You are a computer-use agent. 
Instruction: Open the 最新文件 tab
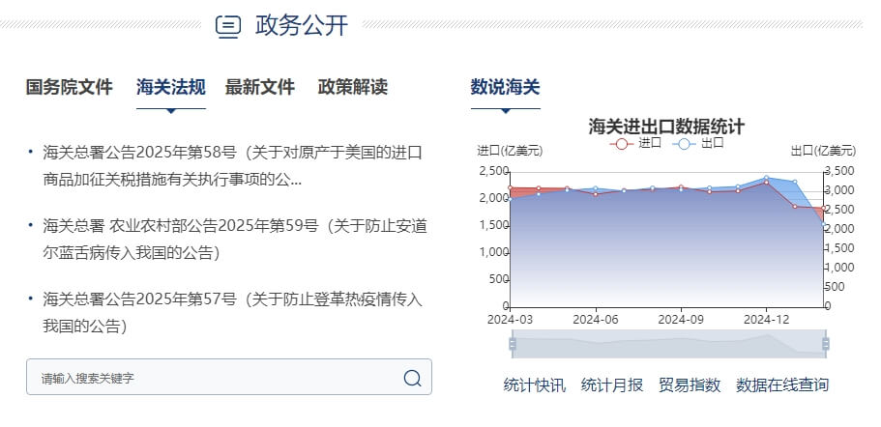[x=259, y=88]
